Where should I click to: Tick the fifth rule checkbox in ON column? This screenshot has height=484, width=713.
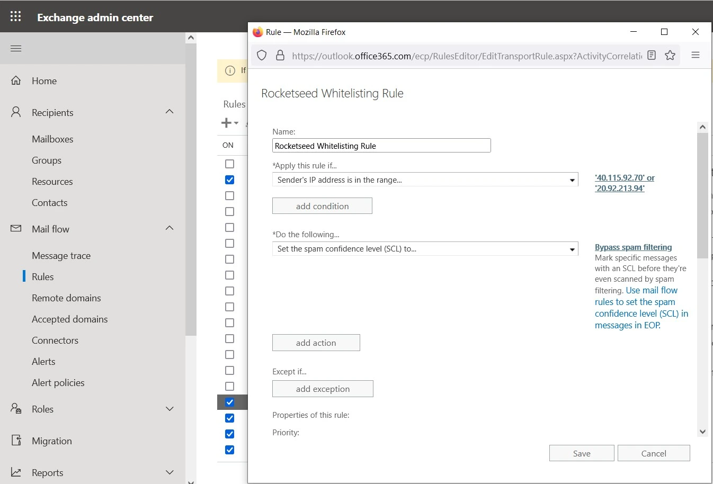coord(229,227)
